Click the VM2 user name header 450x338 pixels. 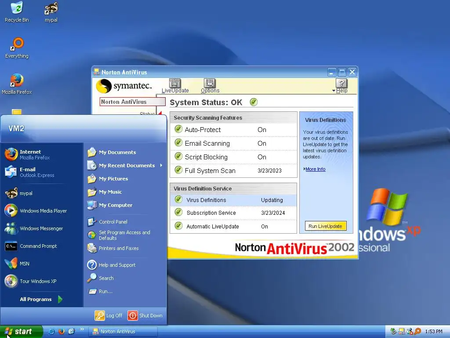16,129
